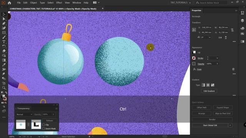Select the Eraser tool
The image size is (246, 138).
coord(4,51)
